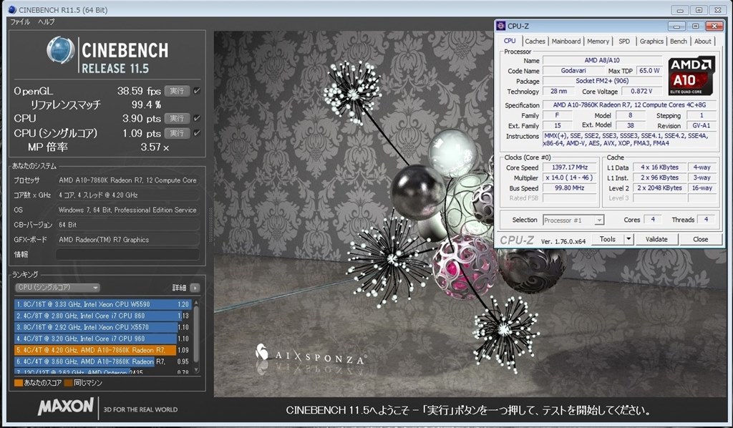
Task: Switch to the Memory tab
Action: coord(598,41)
